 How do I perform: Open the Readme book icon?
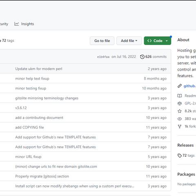pos(180,96)
